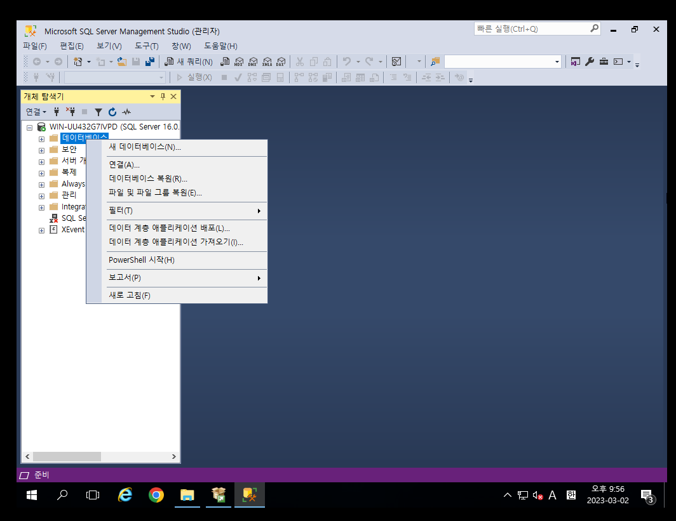This screenshot has height=521, width=676.
Task: Choose PowerShell 시작(H) from context menu
Action: pos(177,260)
